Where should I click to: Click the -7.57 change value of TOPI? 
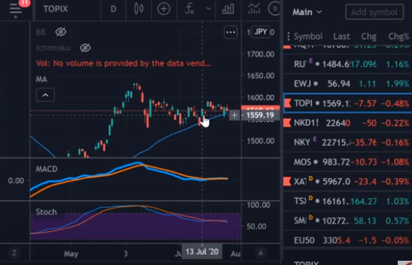point(365,103)
